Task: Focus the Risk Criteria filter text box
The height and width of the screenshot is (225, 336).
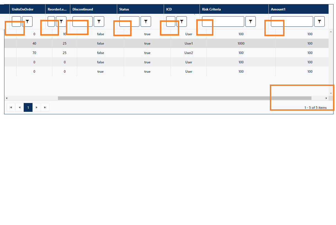Action: (223, 21)
